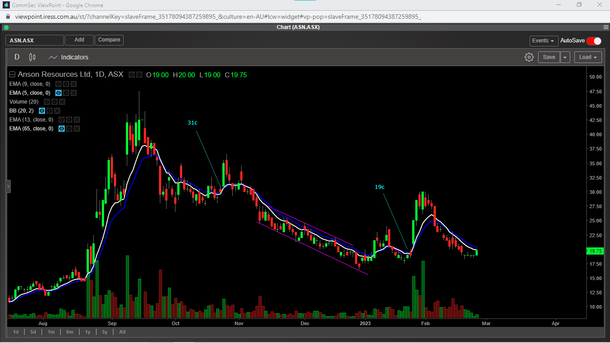The width and height of the screenshot is (610, 343).
Task: Click the browser padlock site info icon
Action: coord(7,17)
